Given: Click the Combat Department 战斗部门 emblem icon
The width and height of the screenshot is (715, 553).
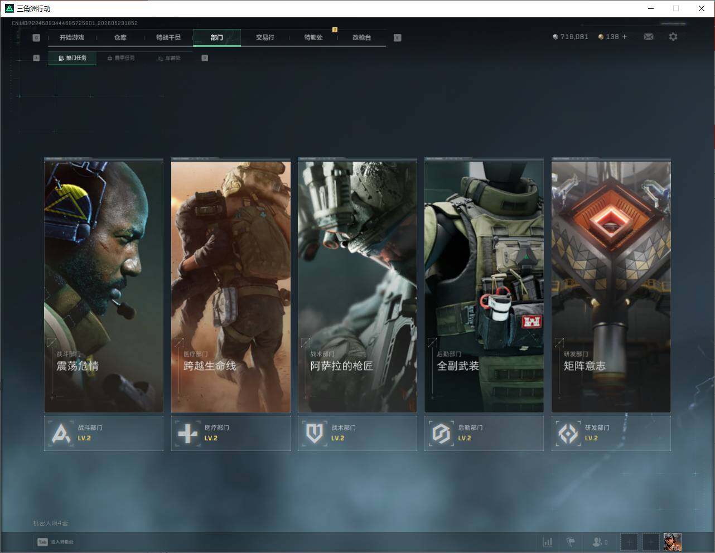Looking at the screenshot, I should tap(60, 433).
